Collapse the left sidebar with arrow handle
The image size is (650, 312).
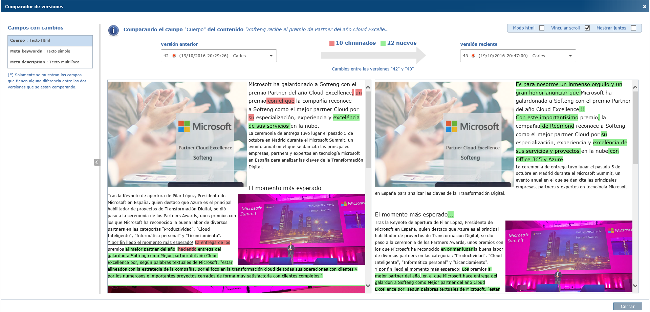pos(97,162)
